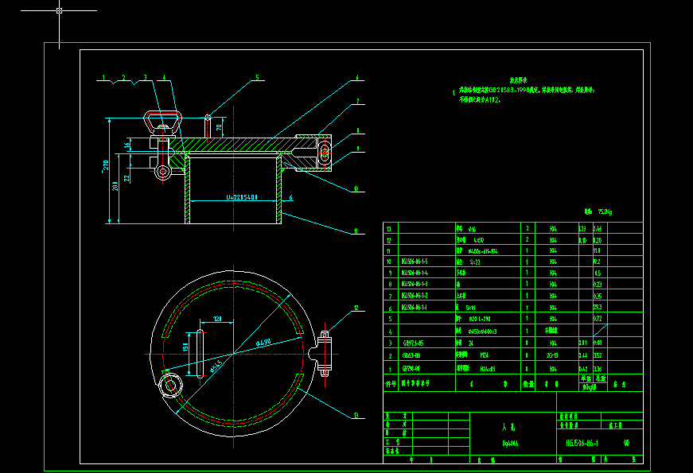
Task: Select part balloon 11 pointing to the neck pipe
Action: pos(355,230)
